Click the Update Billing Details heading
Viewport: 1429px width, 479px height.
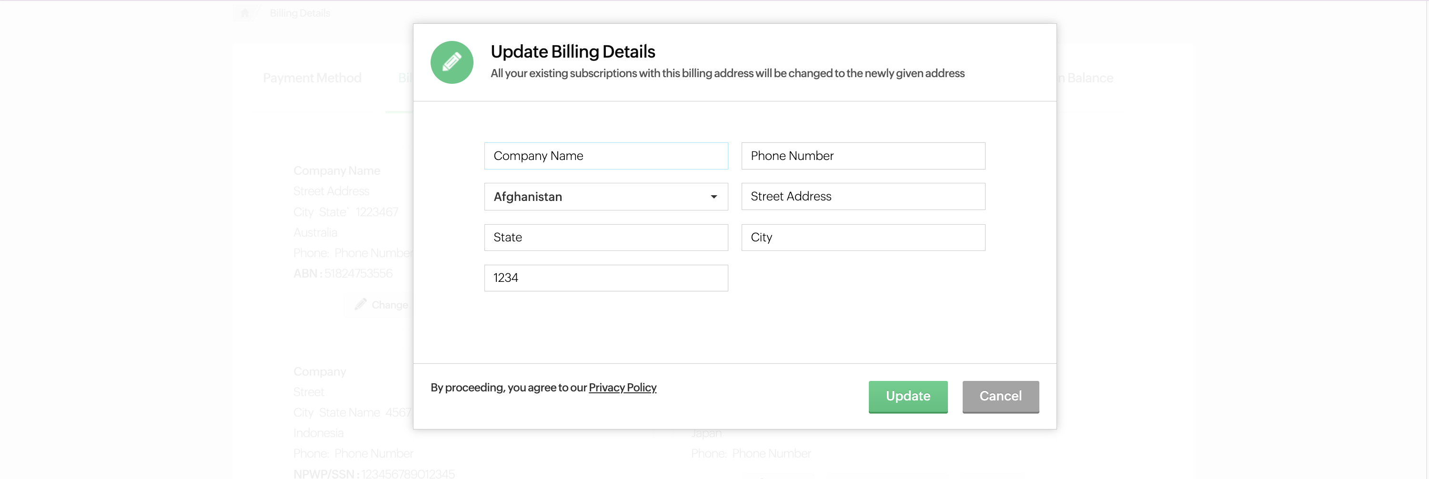point(573,51)
